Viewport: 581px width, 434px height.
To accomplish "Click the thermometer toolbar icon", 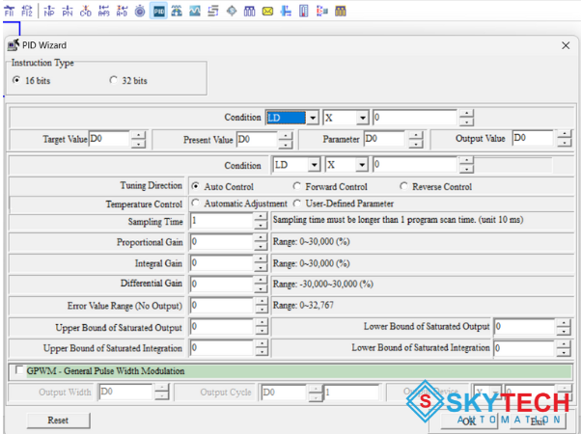I will click(x=304, y=12).
